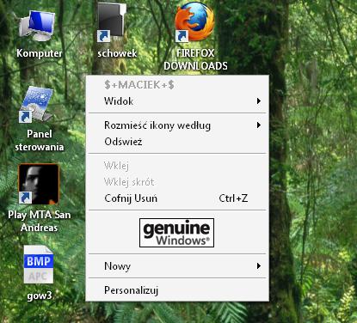Click the Play MTA San Andreas label
357x323 pixels.
(40, 221)
